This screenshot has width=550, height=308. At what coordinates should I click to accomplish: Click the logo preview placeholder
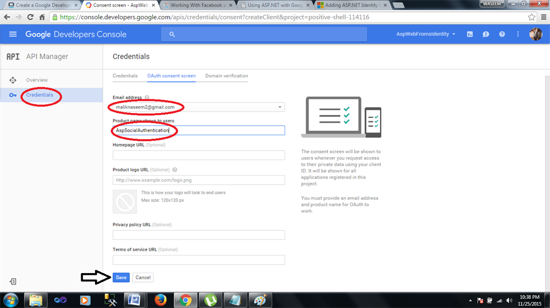125,201
